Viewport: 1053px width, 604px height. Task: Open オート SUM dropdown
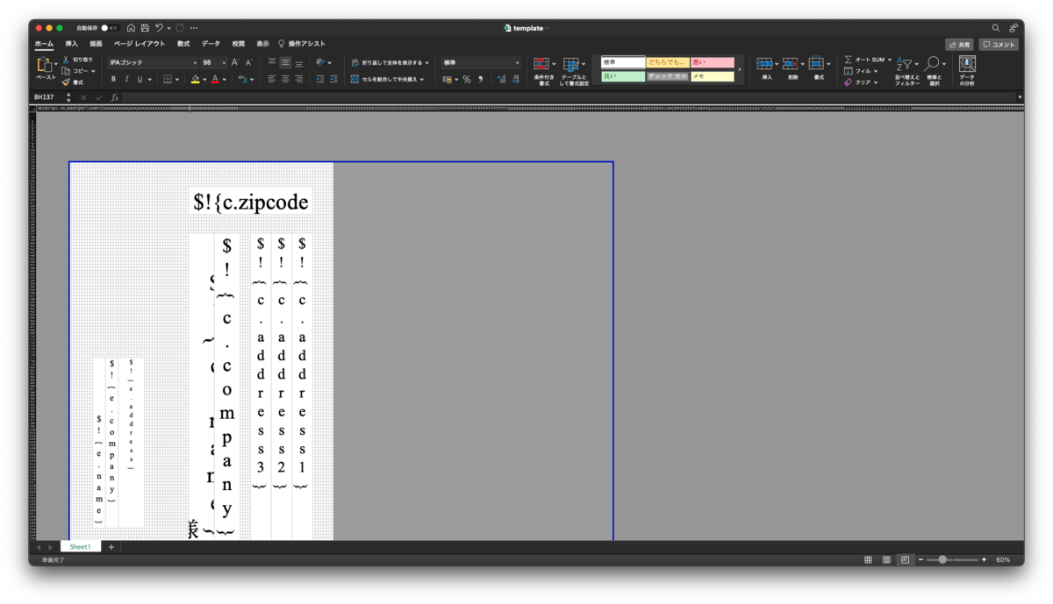coord(890,60)
